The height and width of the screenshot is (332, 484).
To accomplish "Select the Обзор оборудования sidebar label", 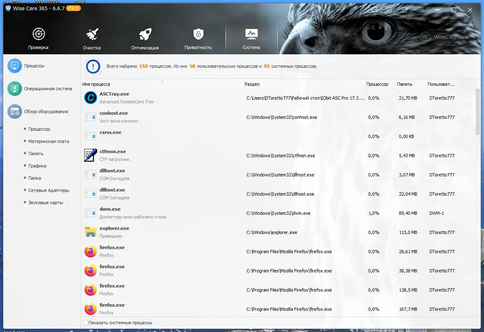I will point(46,111).
